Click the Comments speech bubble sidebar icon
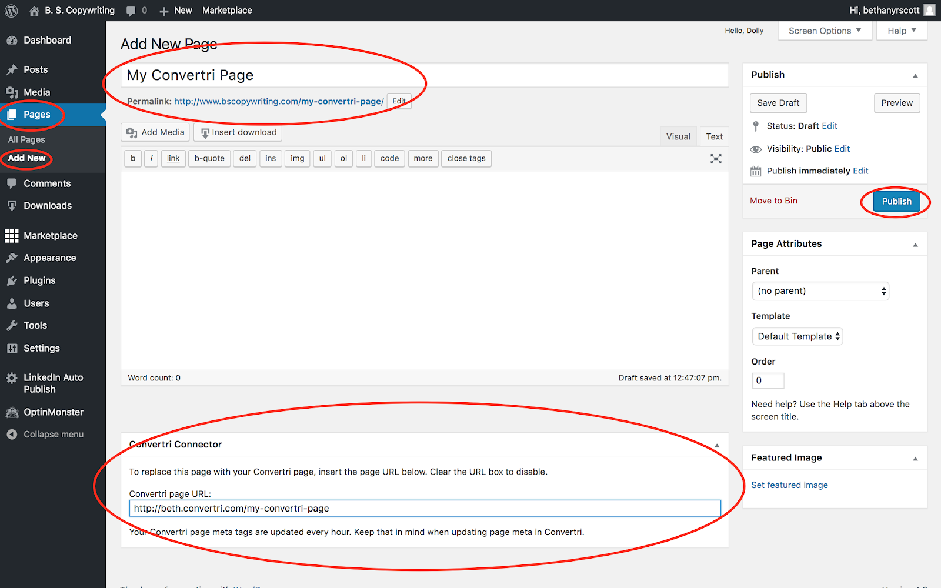 click(12, 183)
